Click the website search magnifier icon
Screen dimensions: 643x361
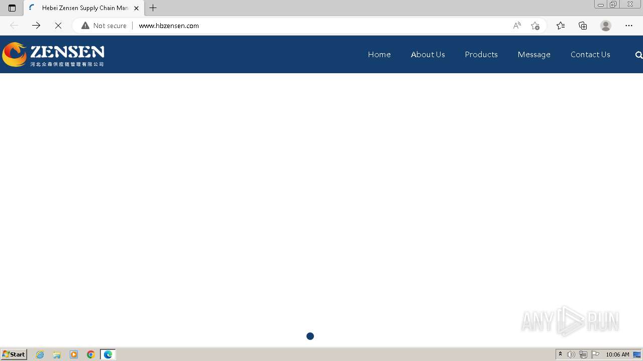click(638, 55)
